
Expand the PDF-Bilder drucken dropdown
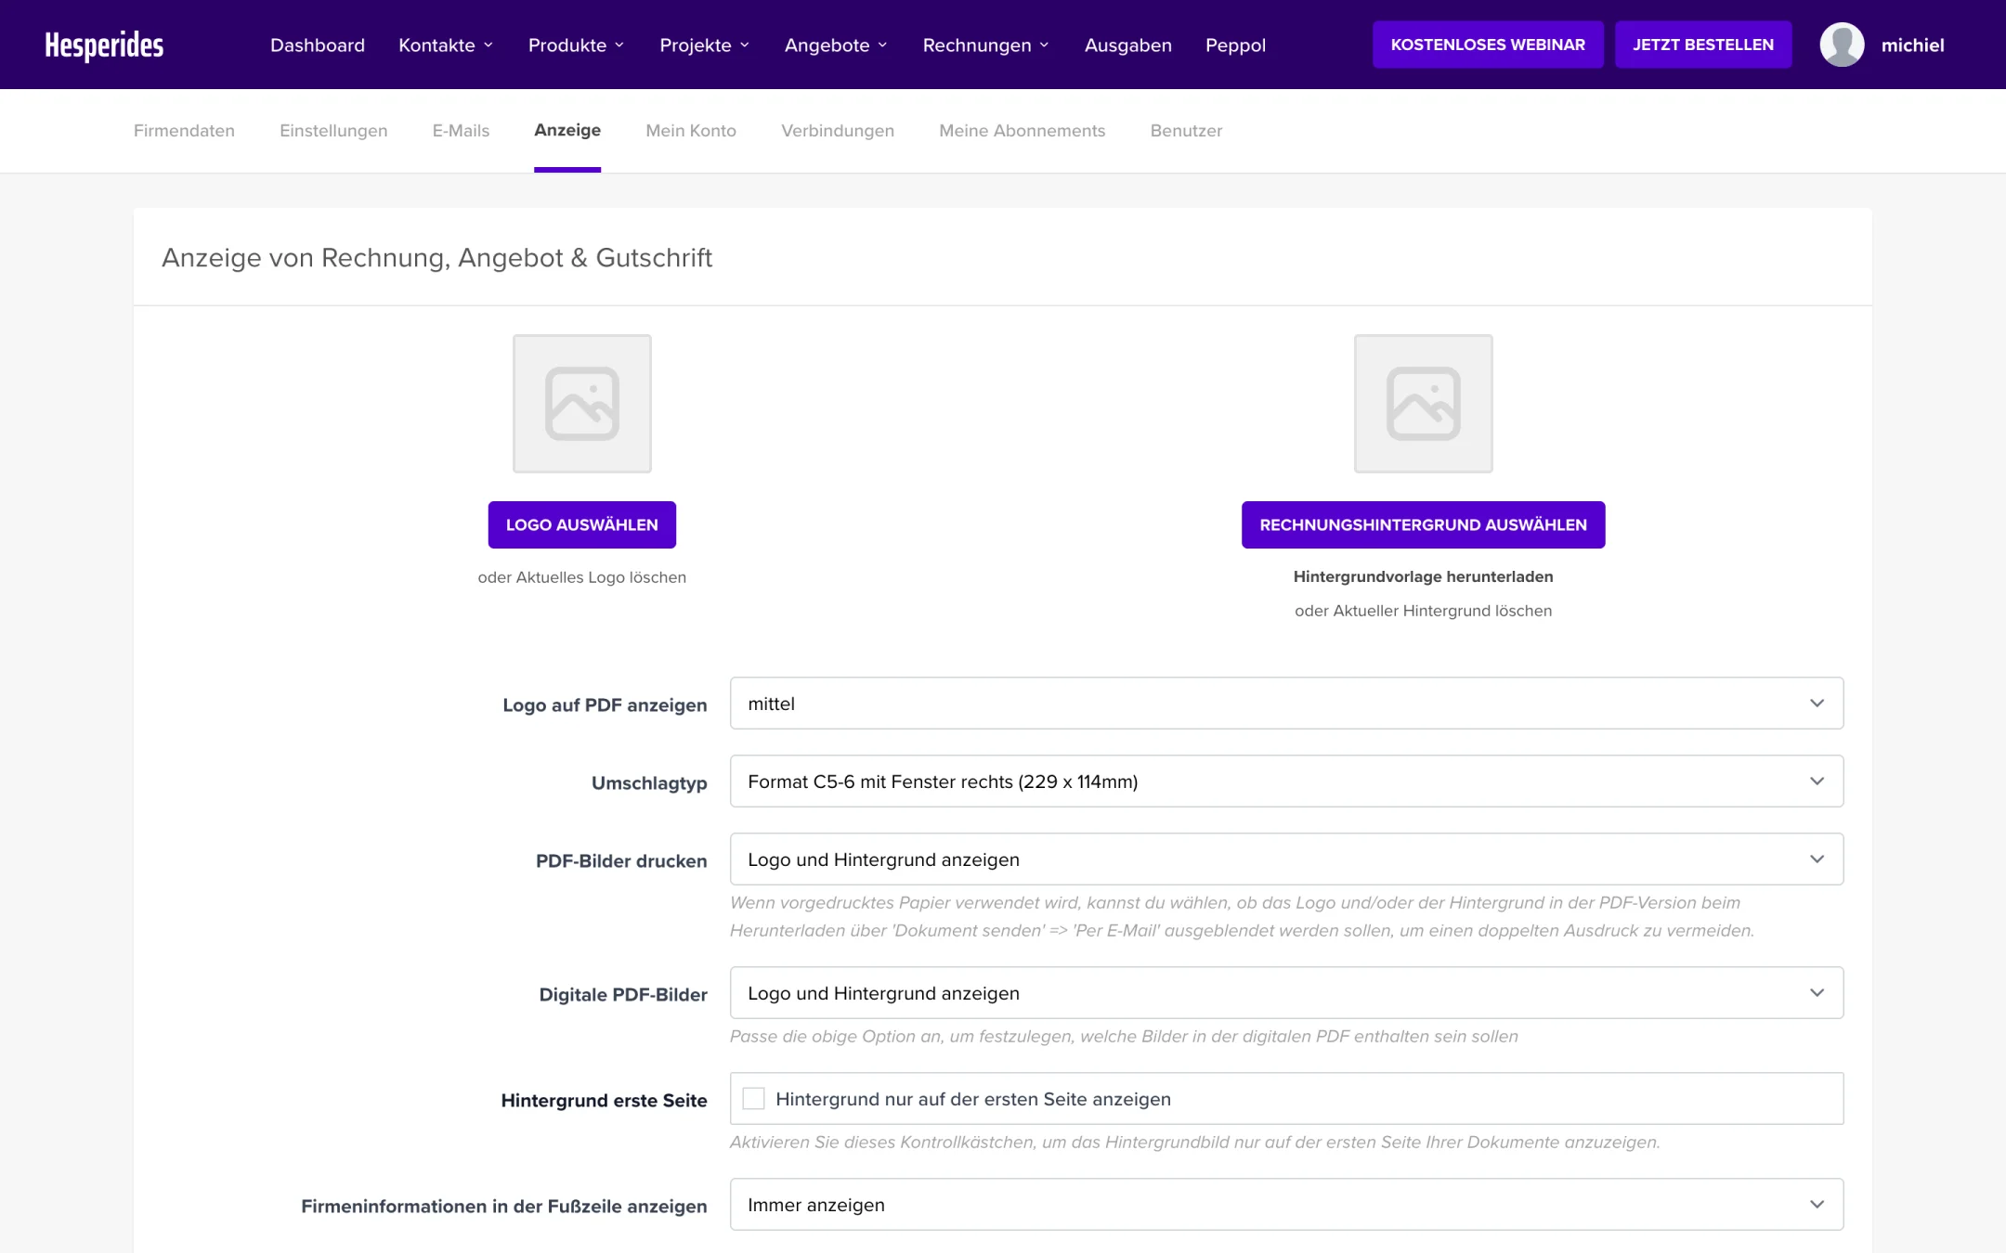click(x=1286, y=859)
